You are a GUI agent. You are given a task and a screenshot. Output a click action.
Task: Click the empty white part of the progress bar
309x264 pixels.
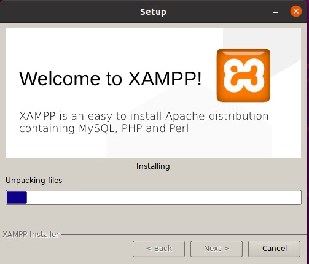(164, 197)
